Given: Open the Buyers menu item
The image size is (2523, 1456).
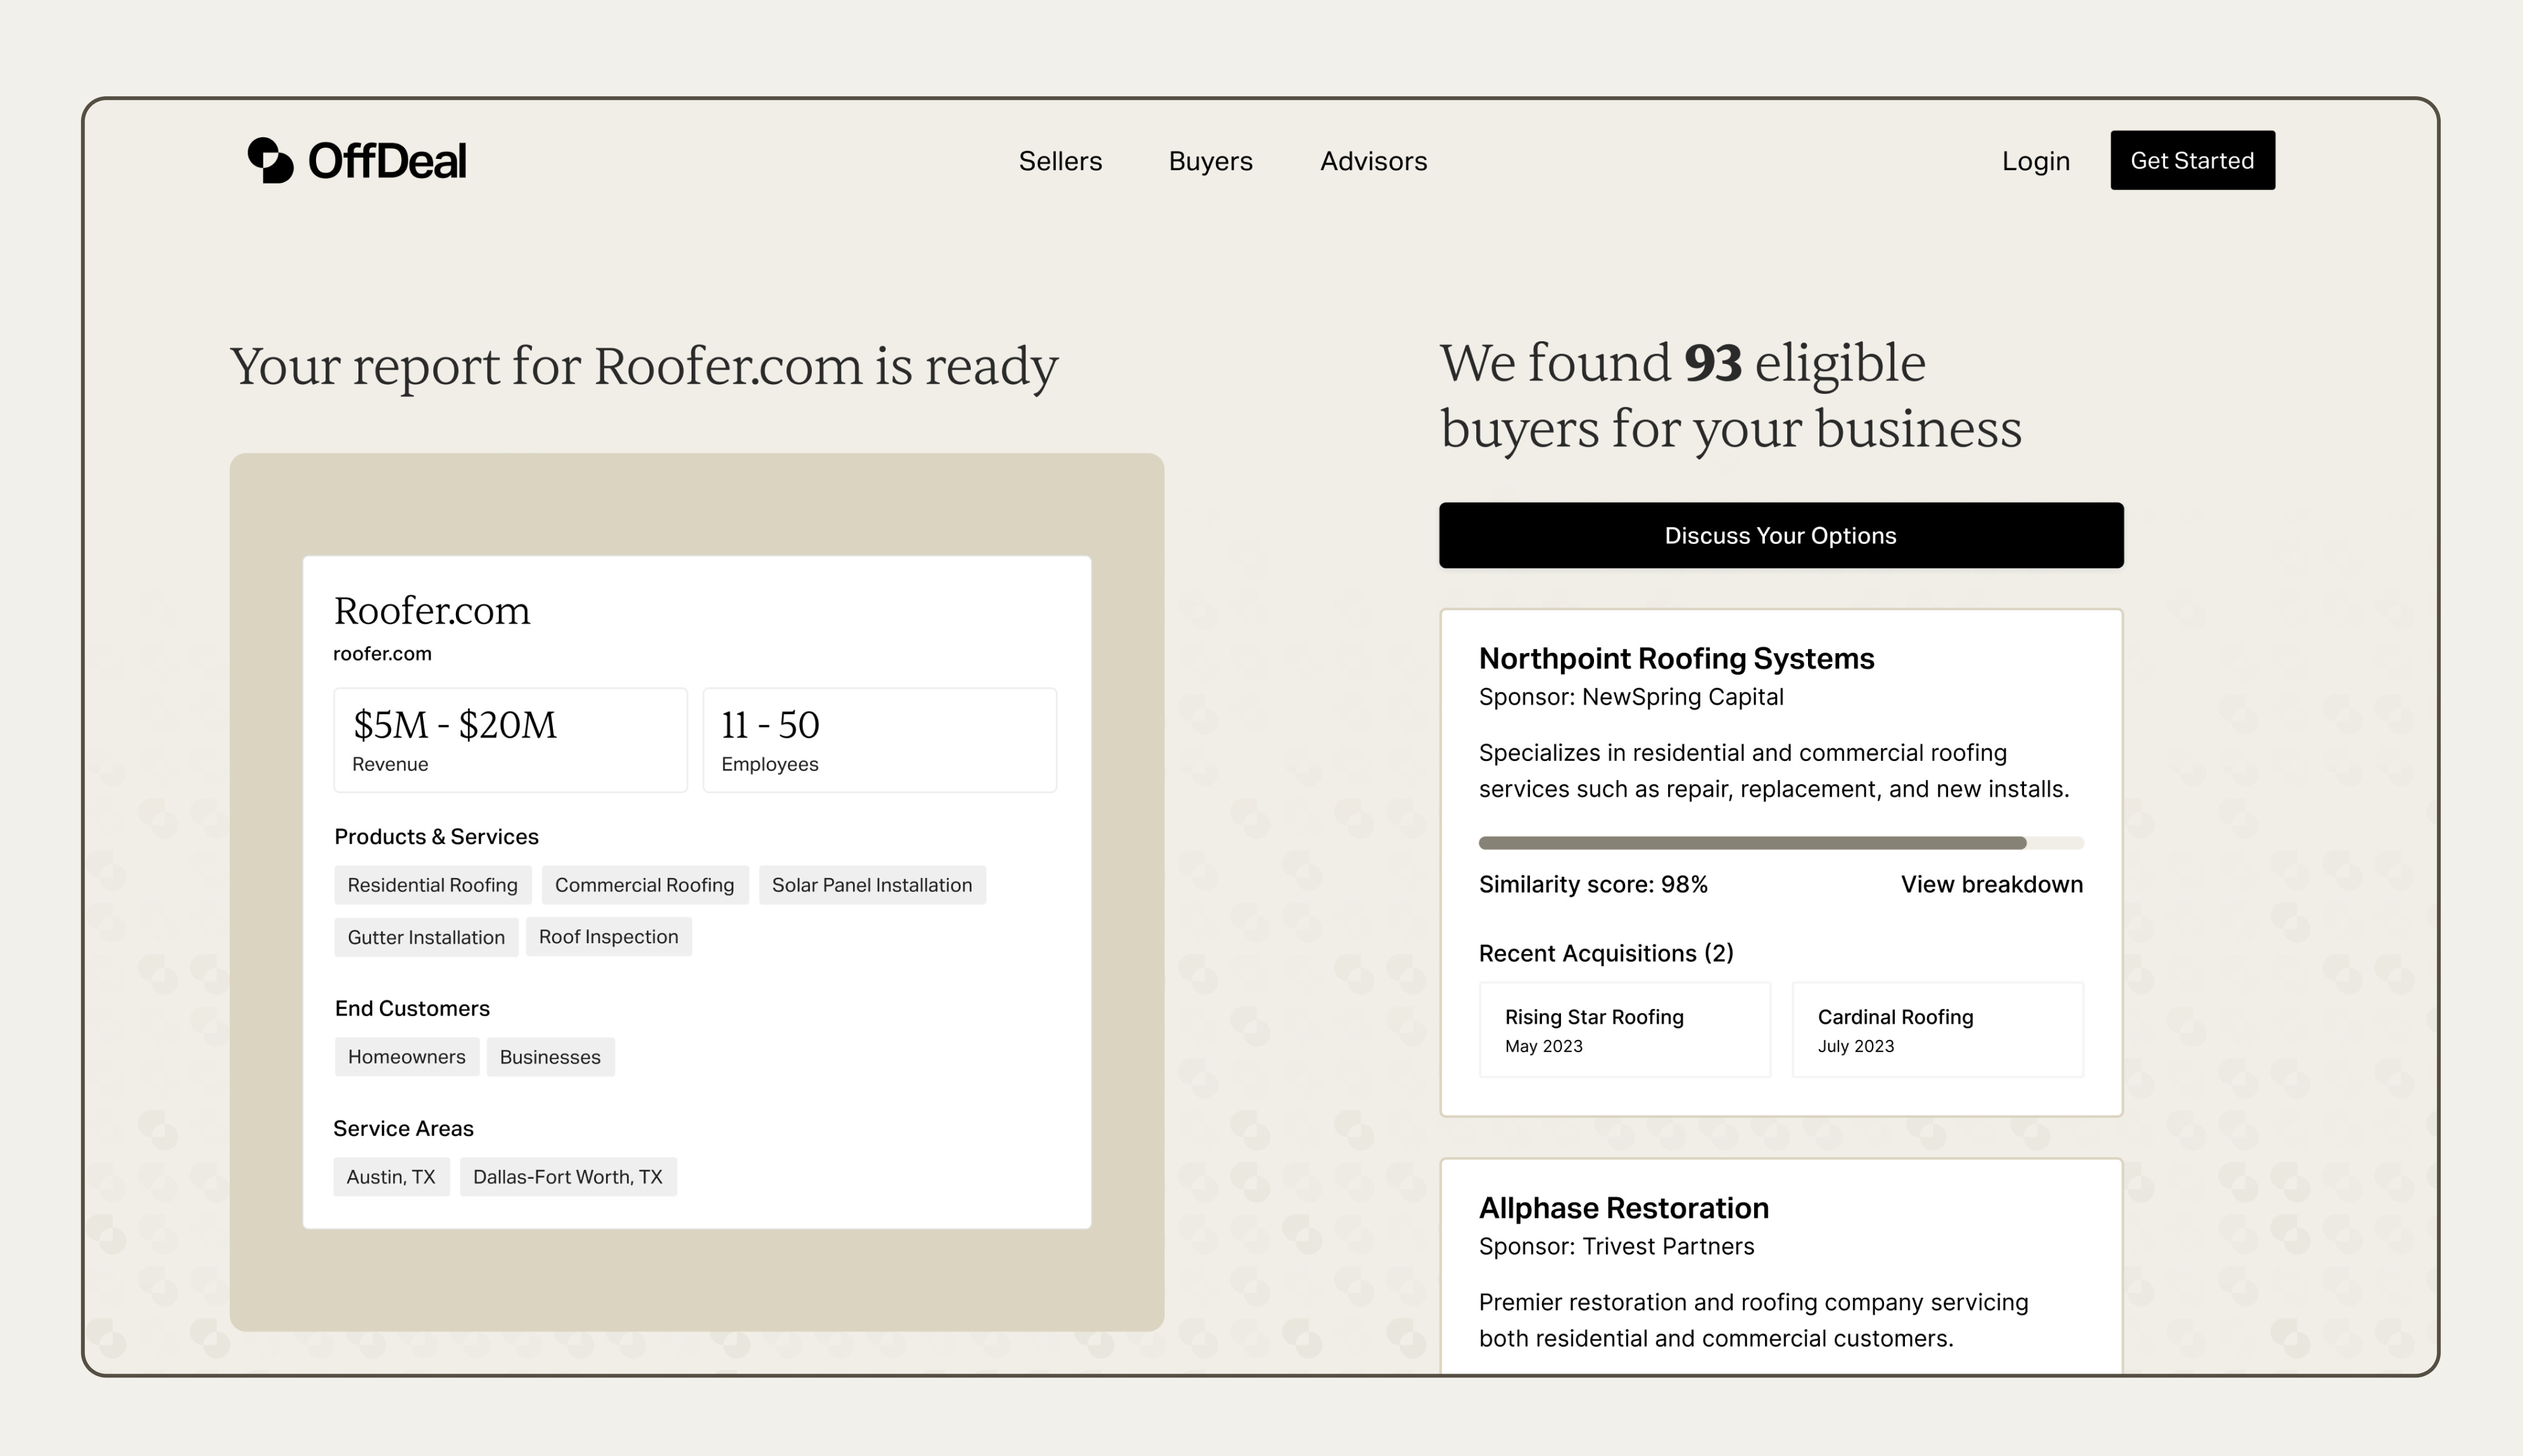Looking at the screenshot, I should tap(1210, 161).
